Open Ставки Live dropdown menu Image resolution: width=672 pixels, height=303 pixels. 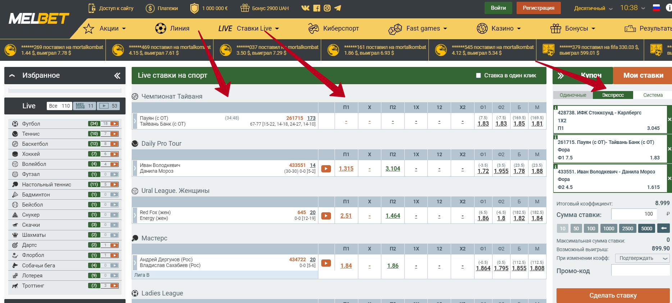pos(249,28)
